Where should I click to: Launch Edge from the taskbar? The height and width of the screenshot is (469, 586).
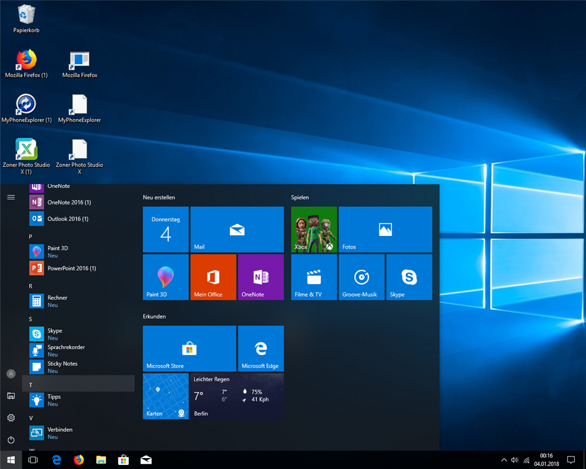point(56,460)
